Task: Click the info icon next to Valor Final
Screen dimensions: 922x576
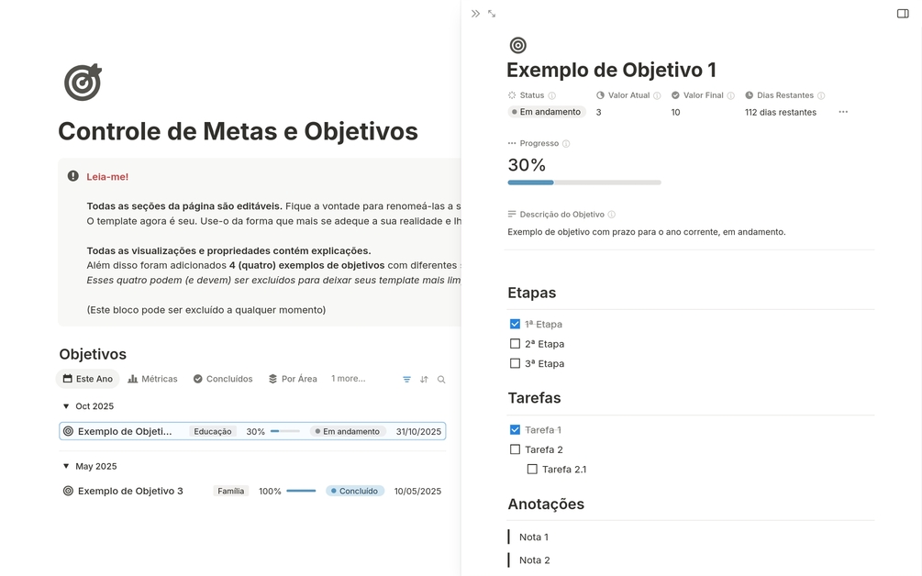Action: point(730,95)
